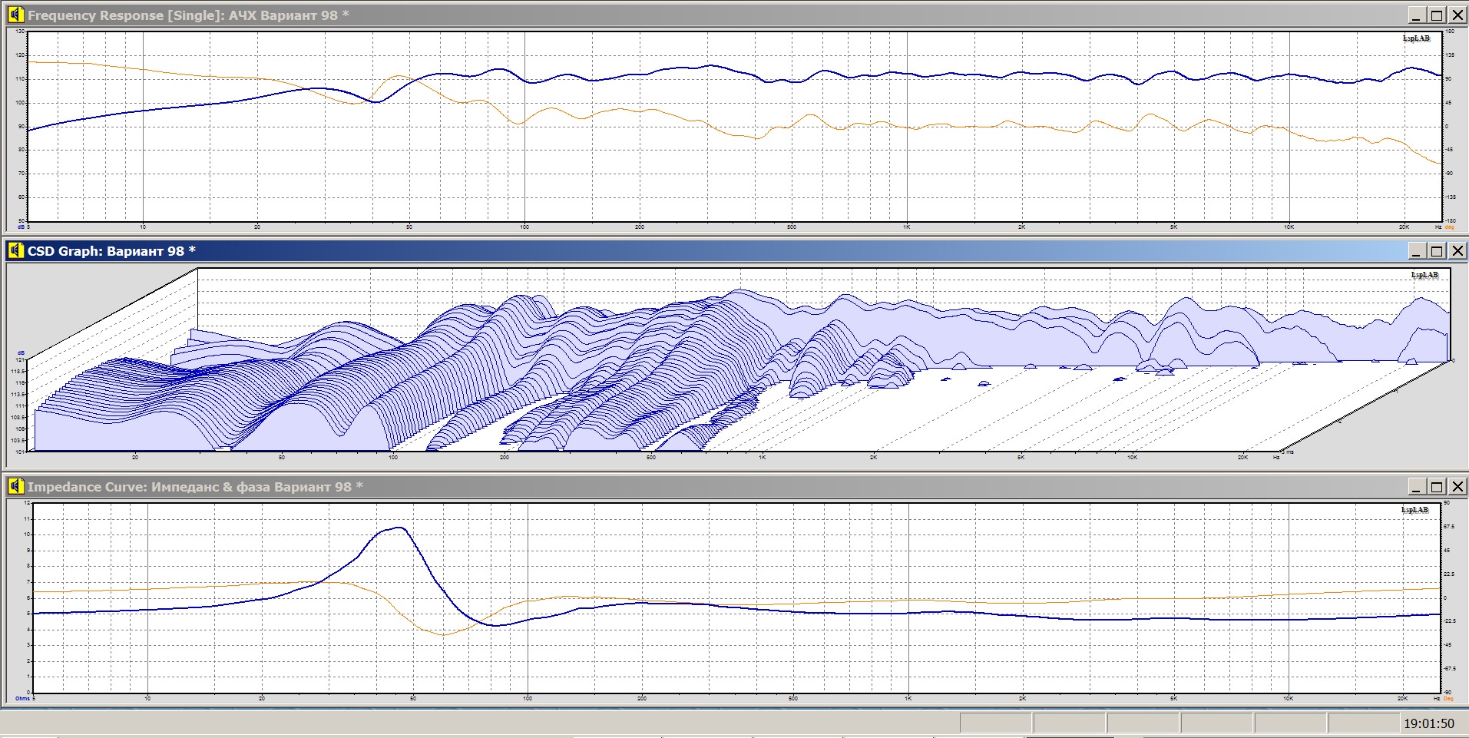
Task: Close the Impedance Curve window
Action: (x=1457, y=487)
